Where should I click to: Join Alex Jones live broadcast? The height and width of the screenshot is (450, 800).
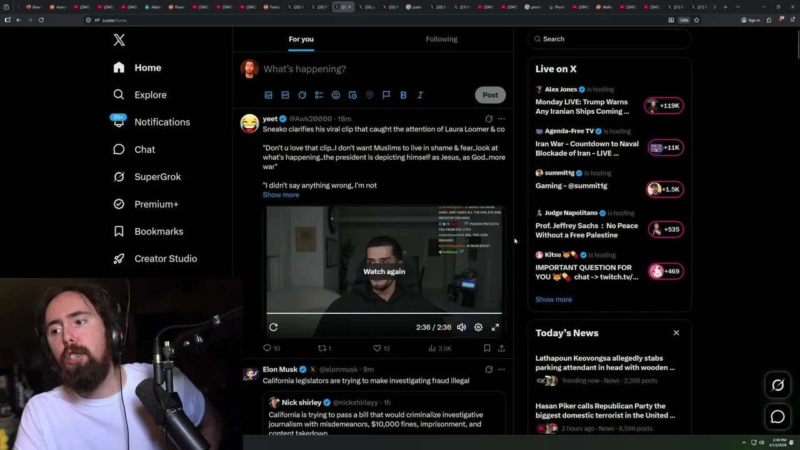(x=609, y=101)
